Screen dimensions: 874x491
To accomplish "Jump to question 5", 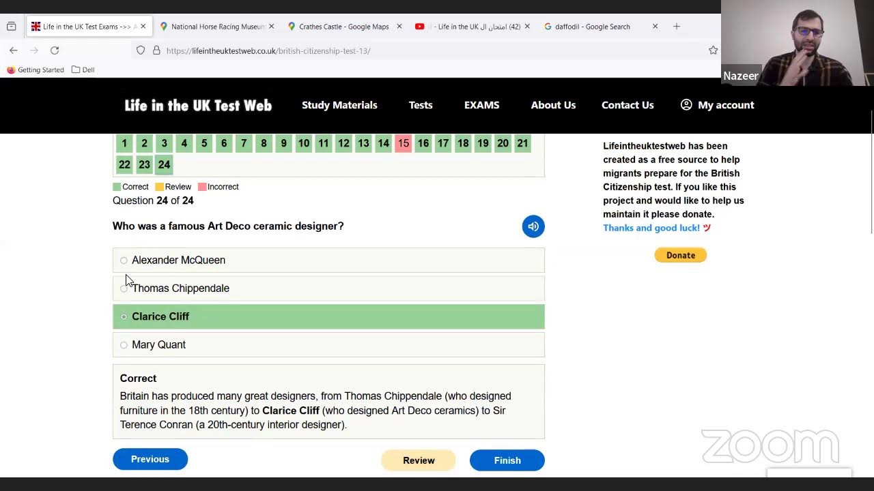I will point(203,143).
